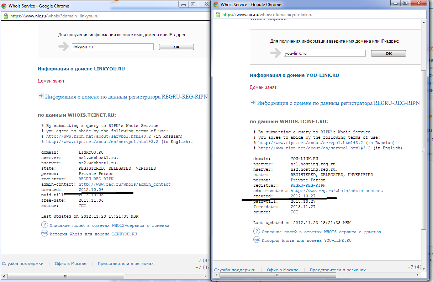Click the WH history icon for LINKYOU.RU
This screenshot has height=282, width=433.
(44, 234)
